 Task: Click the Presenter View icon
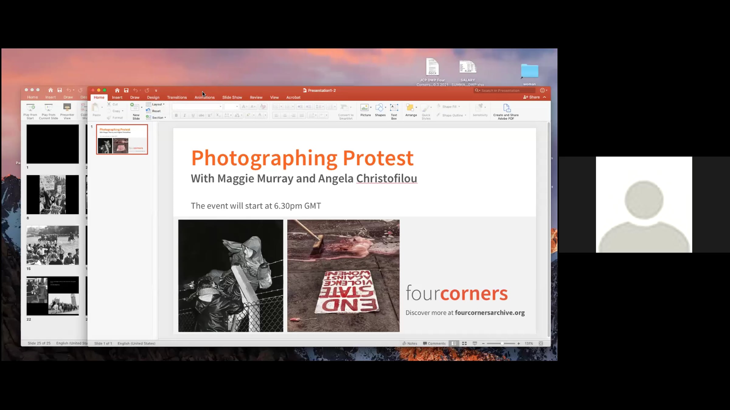67,108
